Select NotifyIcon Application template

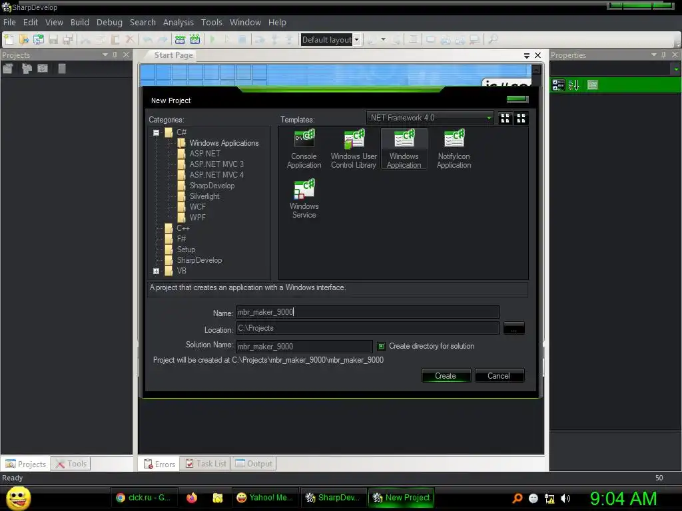(x=454, y=149)
